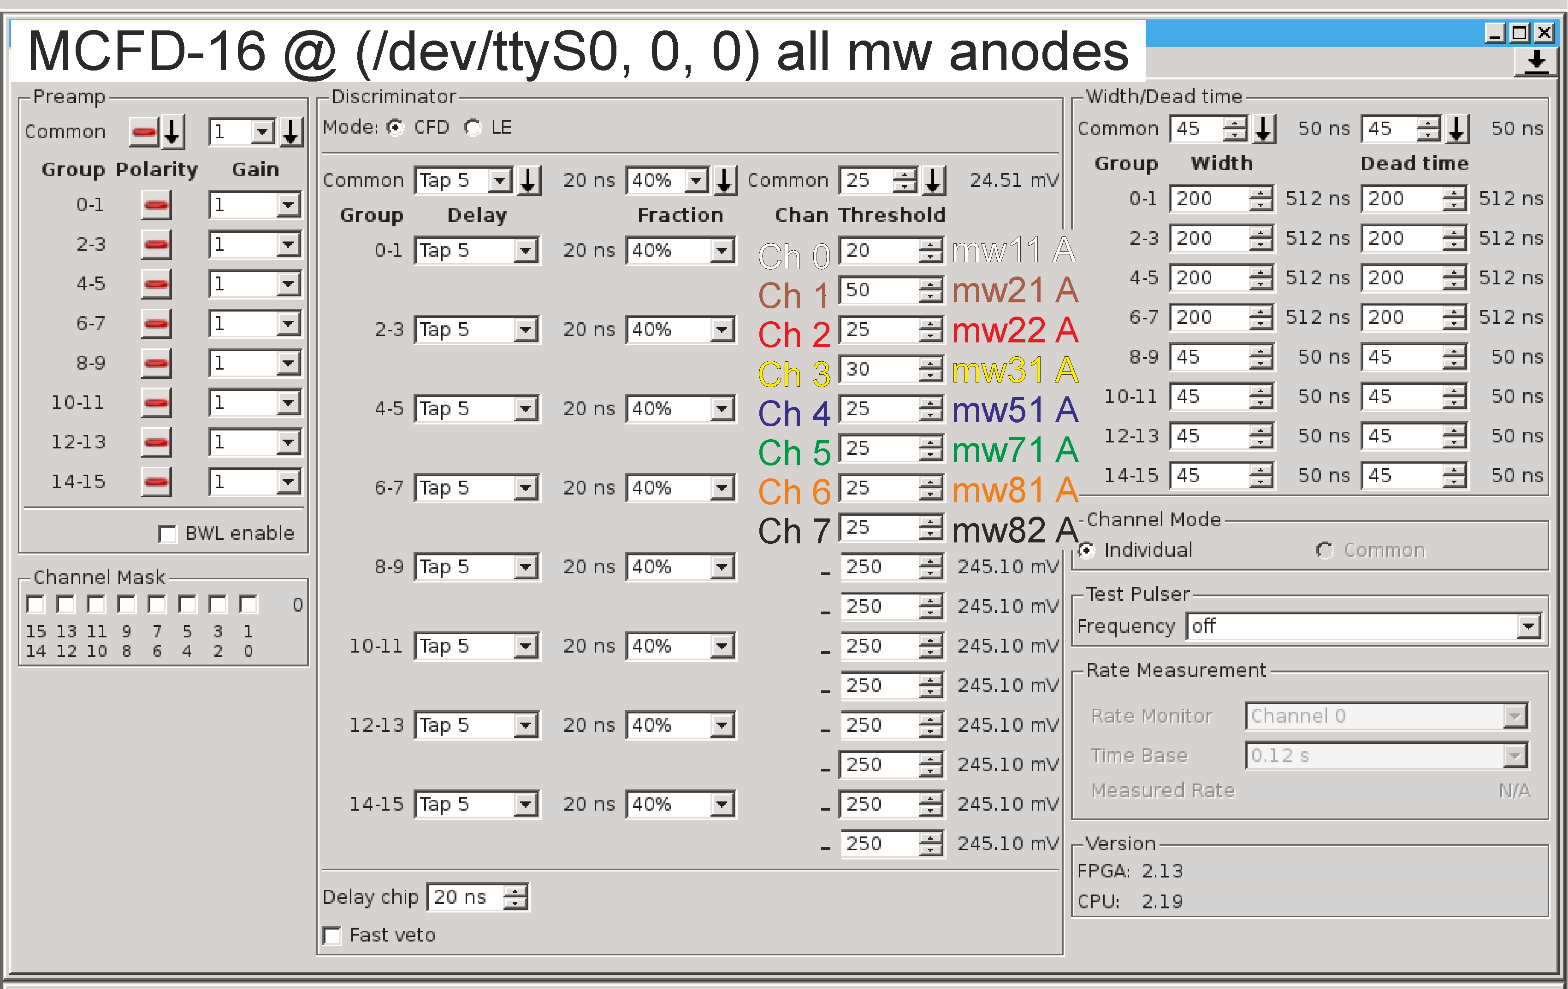Toggle polarity for group 0-1

[156, 206]
